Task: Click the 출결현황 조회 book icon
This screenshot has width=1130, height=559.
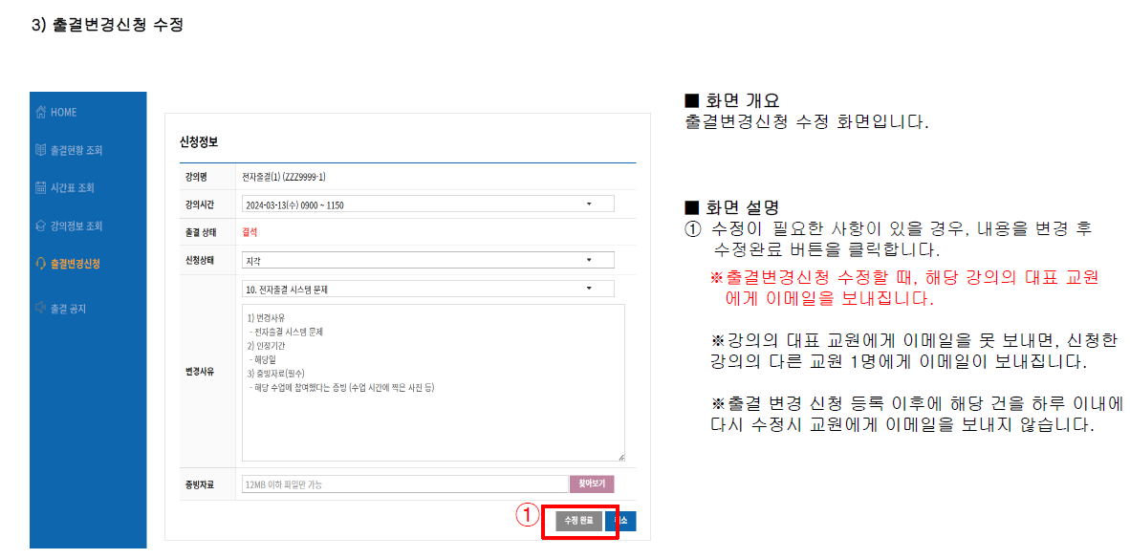Action: (x=40, y=151)
